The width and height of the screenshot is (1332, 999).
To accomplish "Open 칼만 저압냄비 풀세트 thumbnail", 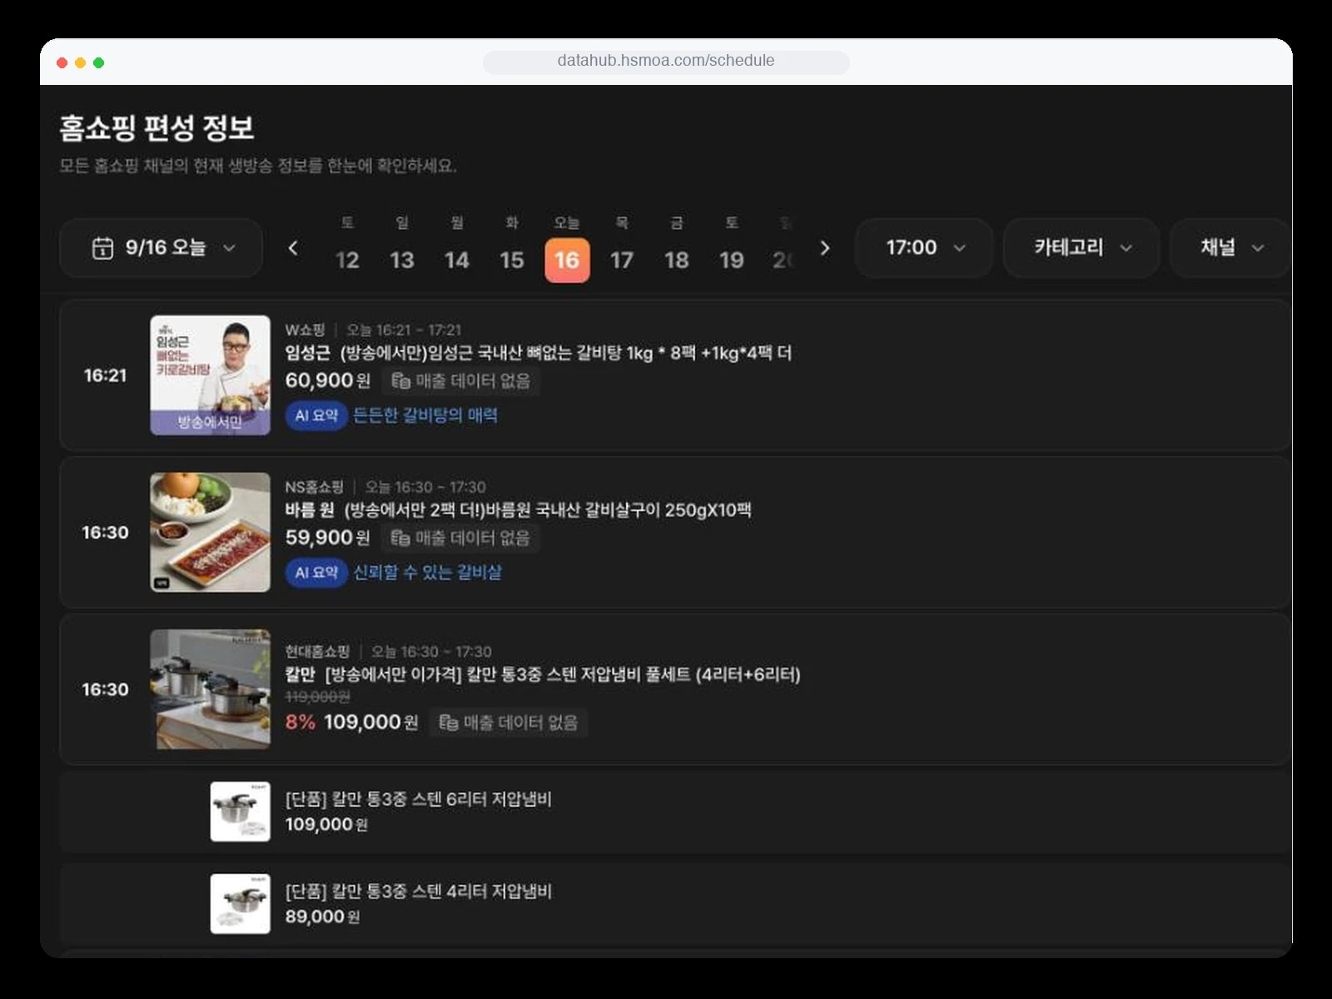I will (211, 689).
